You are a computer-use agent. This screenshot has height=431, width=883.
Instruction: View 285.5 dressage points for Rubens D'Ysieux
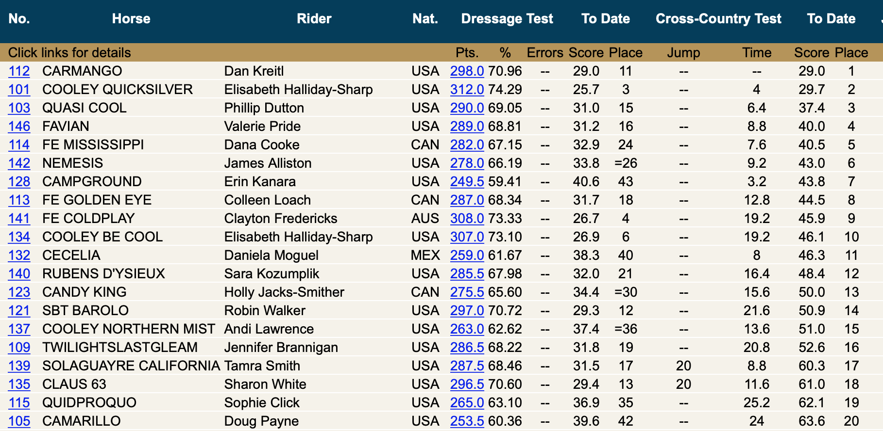click(x=467, y=274)
